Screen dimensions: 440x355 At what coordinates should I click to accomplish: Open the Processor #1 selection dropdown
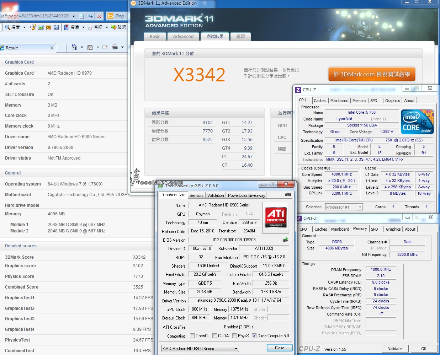click(x=344, y=207)
